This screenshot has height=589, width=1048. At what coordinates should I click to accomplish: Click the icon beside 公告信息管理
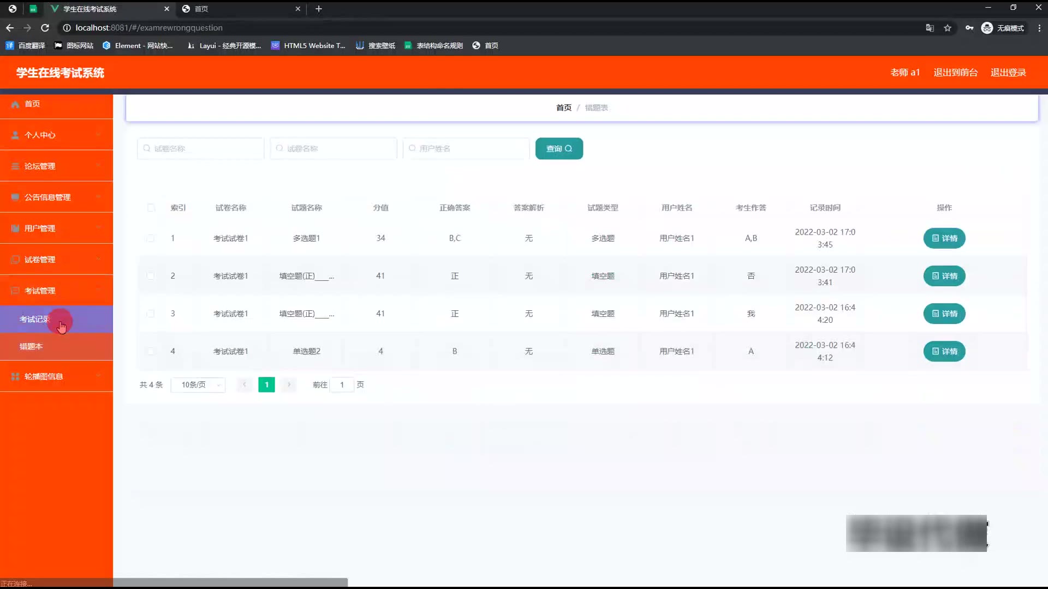click(15, 197)
